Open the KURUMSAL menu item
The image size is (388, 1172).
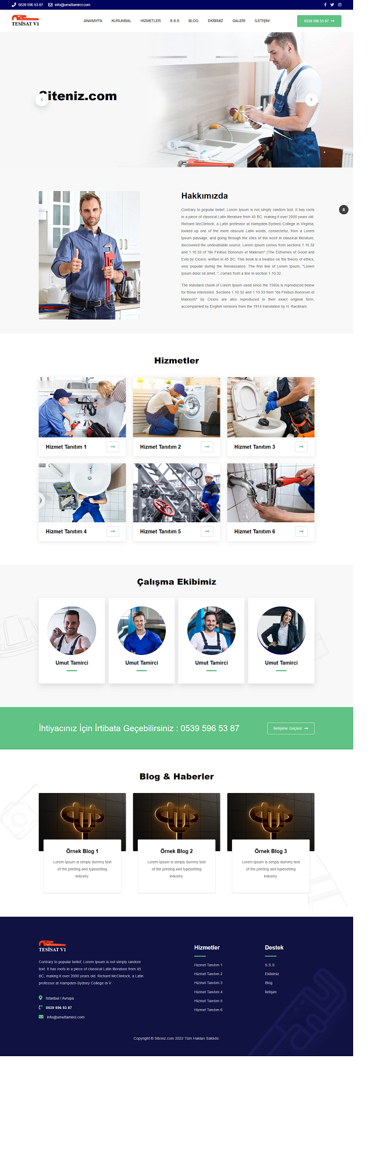click(121, 21)
